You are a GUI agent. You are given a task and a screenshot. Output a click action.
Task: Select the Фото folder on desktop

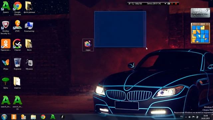point(29,45)
